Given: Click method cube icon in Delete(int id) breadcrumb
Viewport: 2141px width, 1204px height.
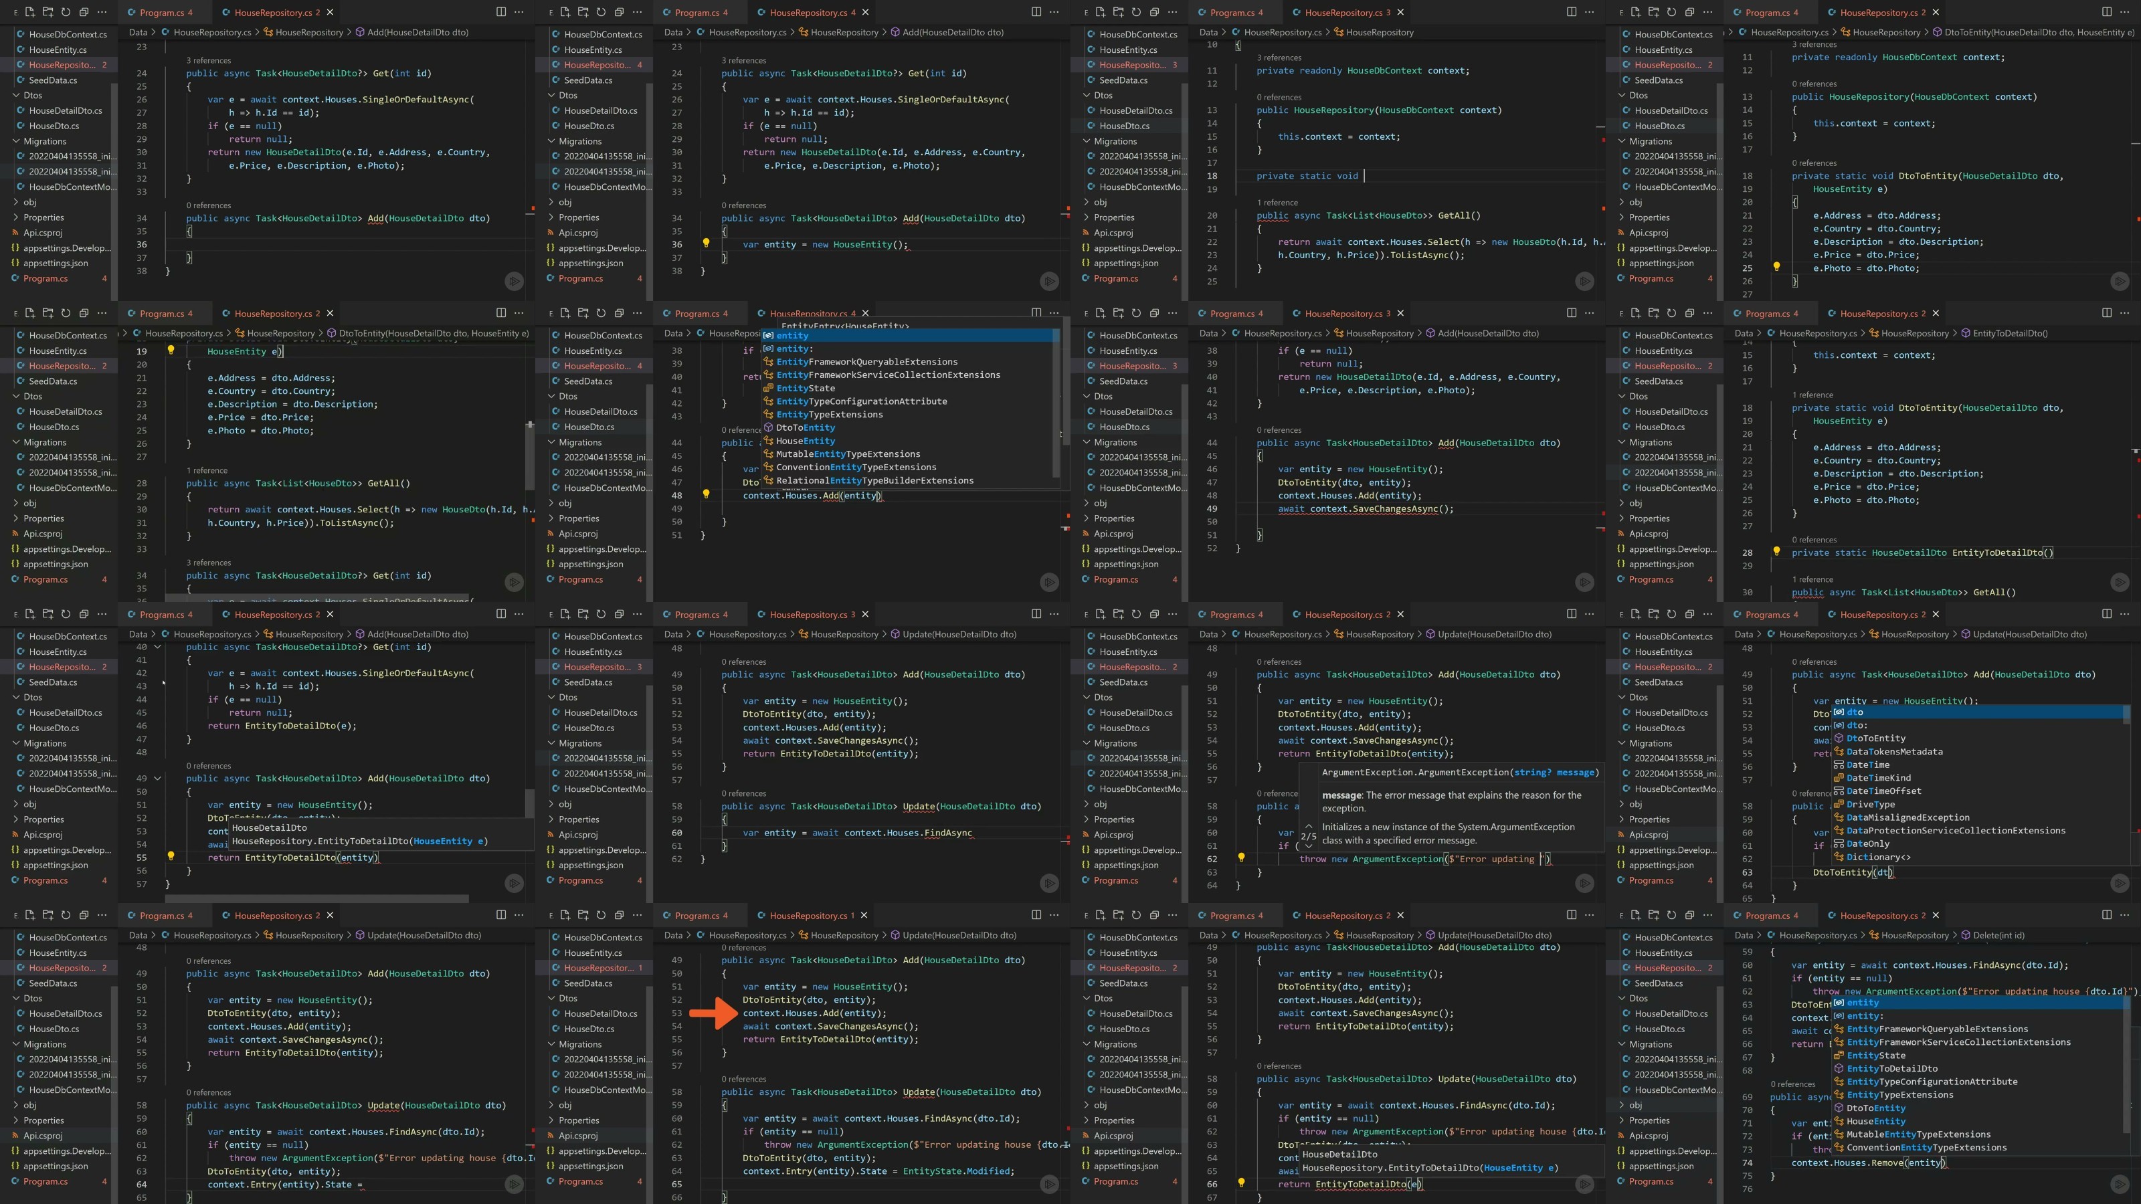Looking at the screenshot, I should pos(1966,936).
